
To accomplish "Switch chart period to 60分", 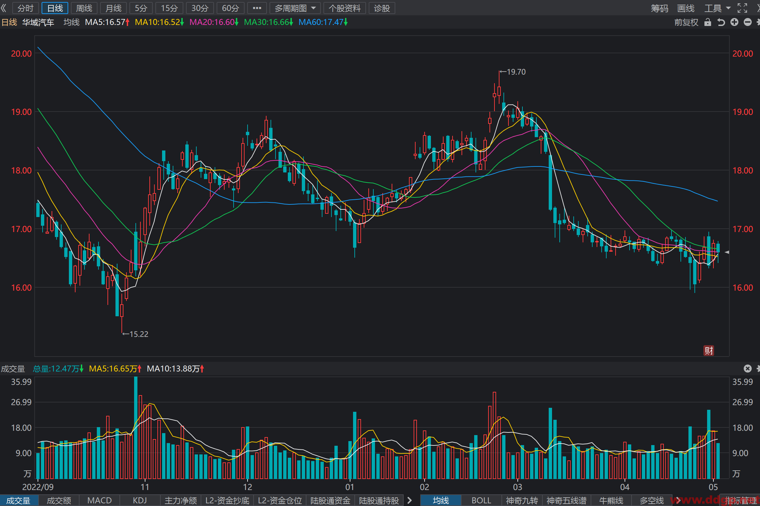I will pos(230,8).
